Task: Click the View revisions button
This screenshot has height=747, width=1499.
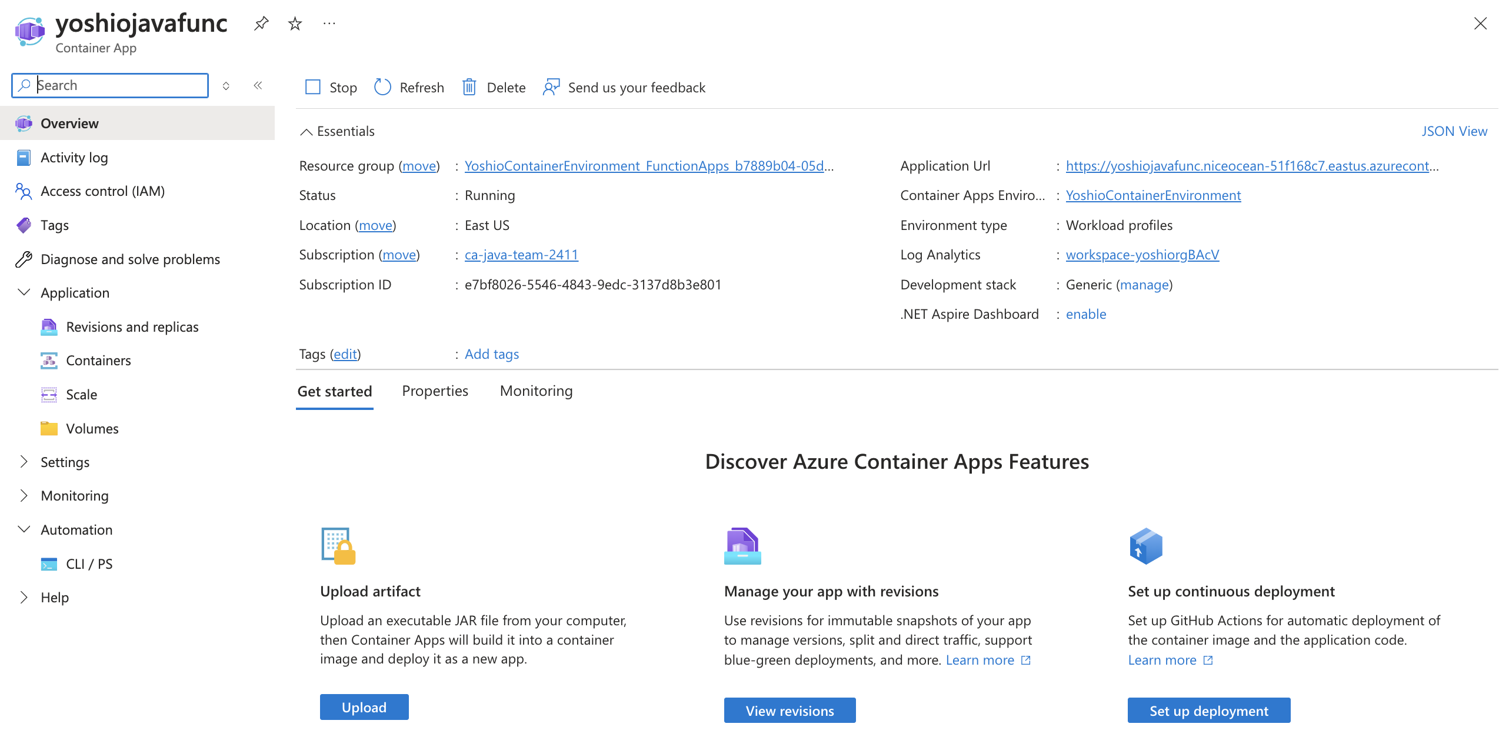Action: coord(790,711)
